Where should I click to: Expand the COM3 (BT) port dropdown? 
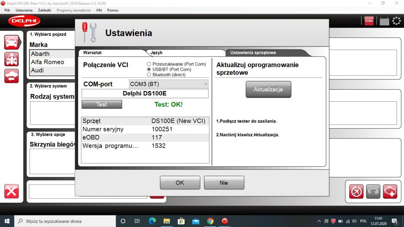pos(169,84)
